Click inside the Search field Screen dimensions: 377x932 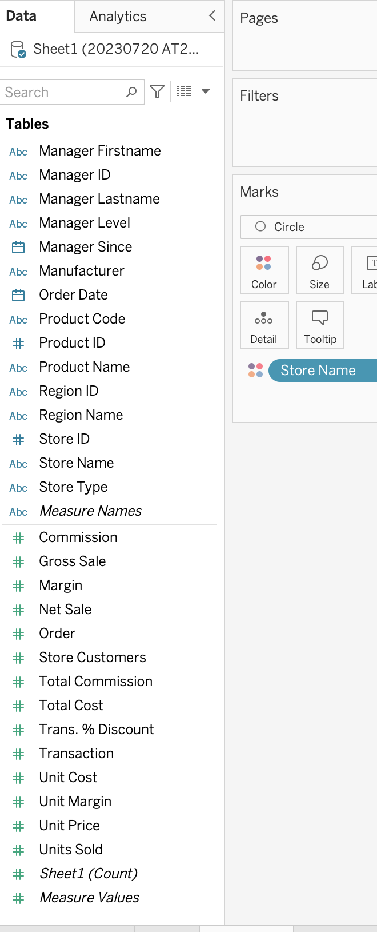click(x=63, y=92)
